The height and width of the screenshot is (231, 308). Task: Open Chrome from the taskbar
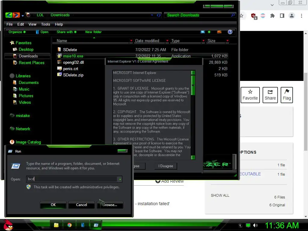[x=69, y=225]
